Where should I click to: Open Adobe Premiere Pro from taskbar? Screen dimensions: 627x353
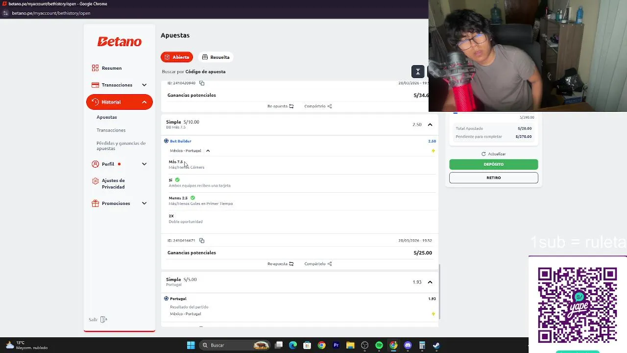[x=336, y=345]
